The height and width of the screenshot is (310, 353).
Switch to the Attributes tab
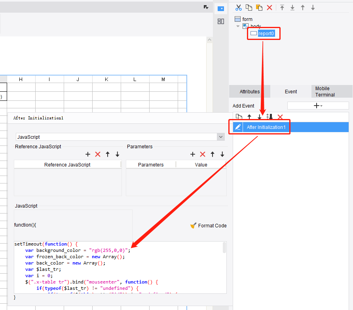click(x=250, y=91)
